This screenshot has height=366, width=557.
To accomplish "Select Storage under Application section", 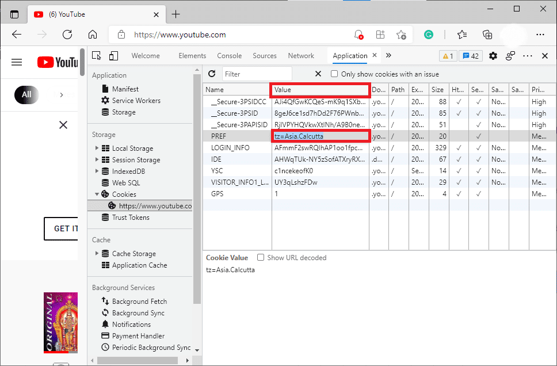I will [x=124, y=112].
